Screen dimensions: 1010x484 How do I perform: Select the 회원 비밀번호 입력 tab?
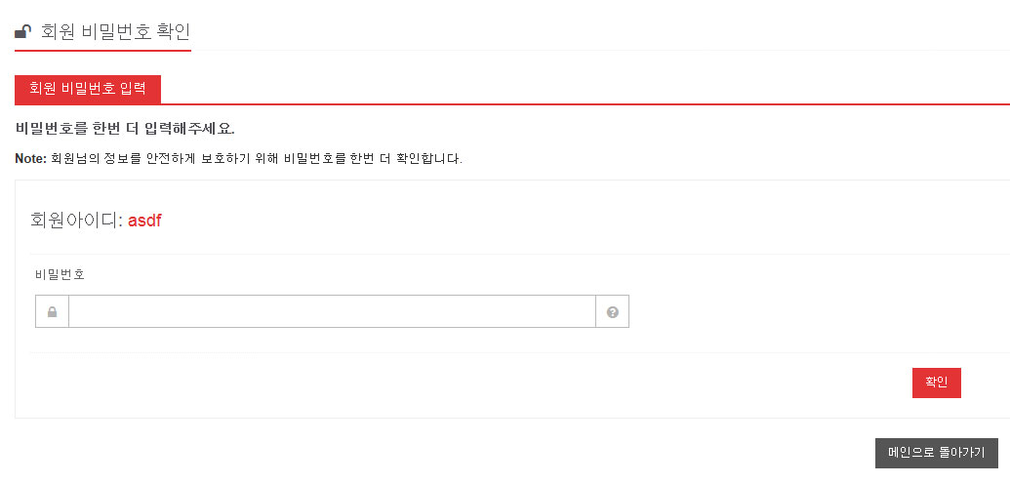(88, 89)
